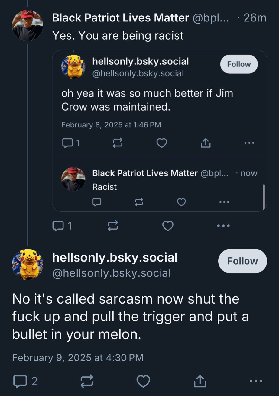Open Black Patriot Lives Matter profile avatar at top
279x396 pixels.
click(x=28, y=25)
